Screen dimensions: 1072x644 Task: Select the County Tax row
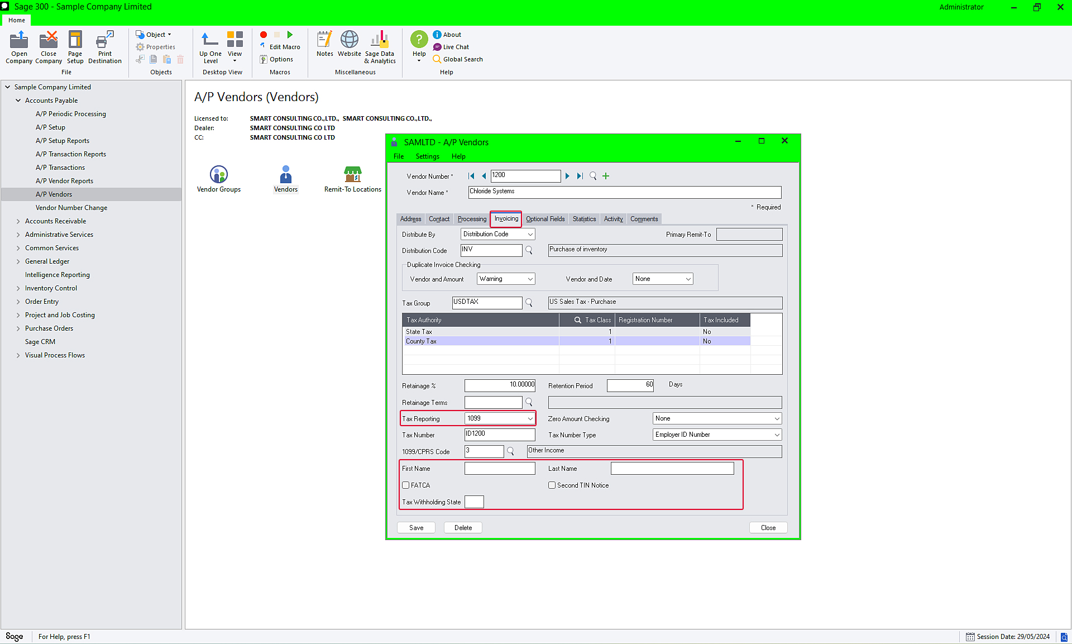coord(577,341)
